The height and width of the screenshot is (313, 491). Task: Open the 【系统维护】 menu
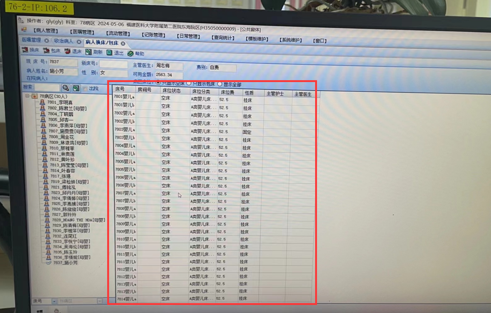coord(291,40)
